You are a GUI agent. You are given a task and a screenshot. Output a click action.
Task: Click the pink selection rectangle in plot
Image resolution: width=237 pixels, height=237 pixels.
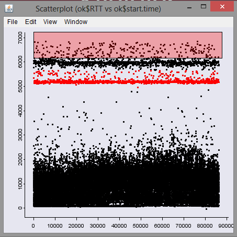pyautogui.click(x=128, y=45)
